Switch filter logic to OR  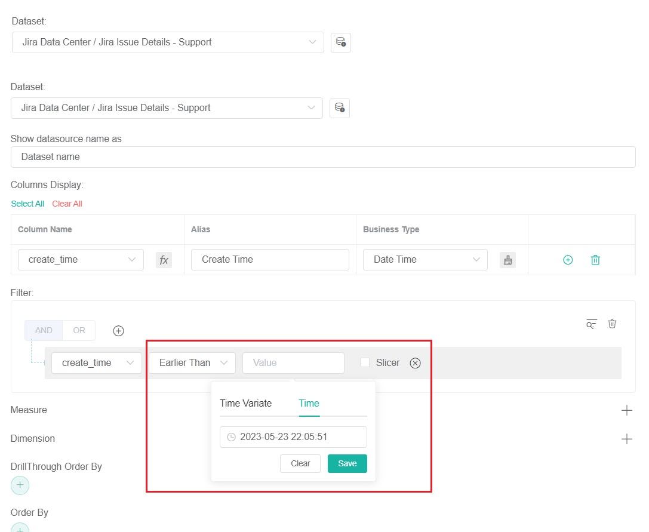pyautogui.click(x=79, y=330)
